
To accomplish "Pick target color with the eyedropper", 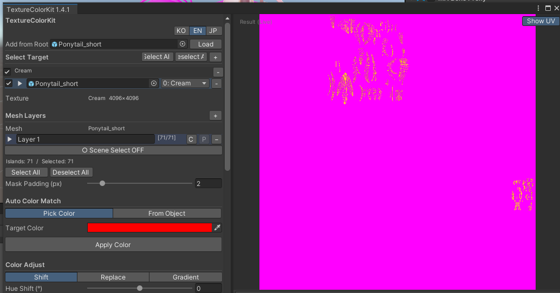I will click(217, 228).
